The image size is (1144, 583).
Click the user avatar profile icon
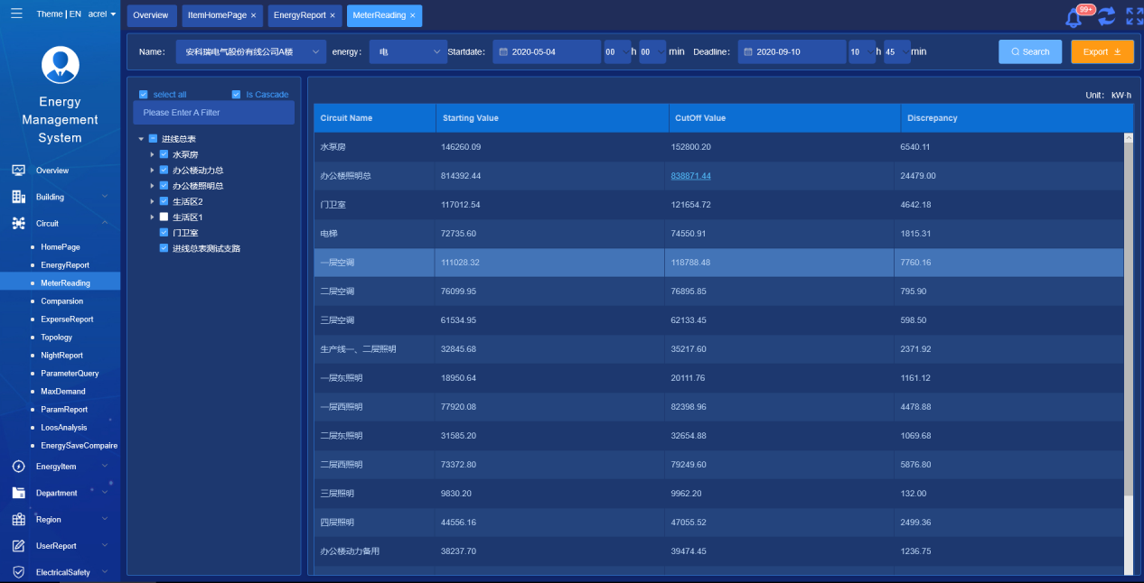(x=61, y=65)
